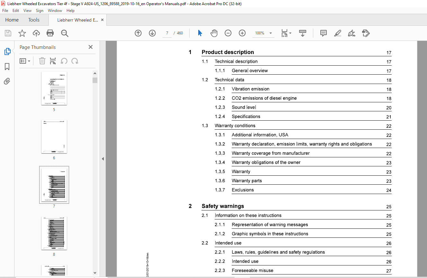Go to Graphic symbols in these instructions
The height and width of the screenshot is (278, 427).
click(270, 234)
